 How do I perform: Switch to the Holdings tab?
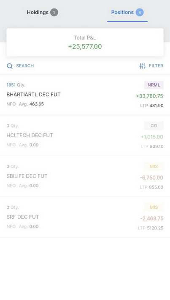pos(43,13)
